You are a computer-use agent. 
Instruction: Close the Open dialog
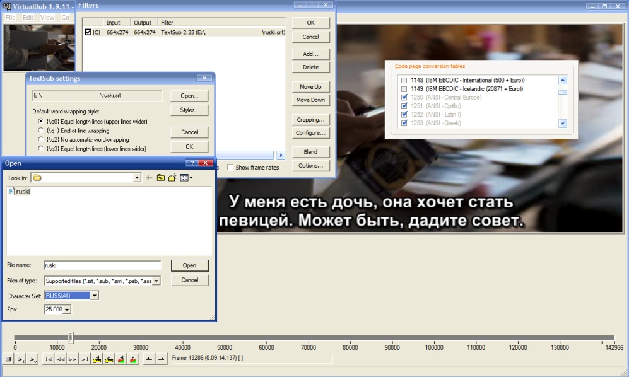(x=206, y=163)
